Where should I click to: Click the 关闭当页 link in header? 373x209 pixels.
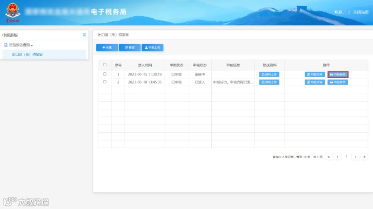(361, 12)
